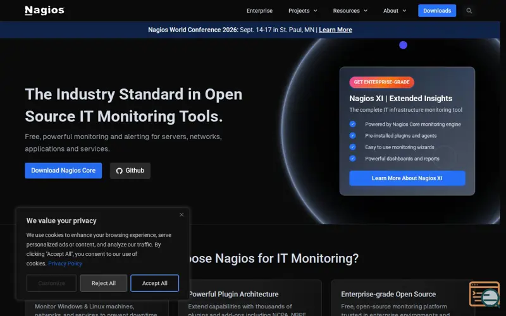
Task: Click the We value your privacy heading
Action: point(61,221)
